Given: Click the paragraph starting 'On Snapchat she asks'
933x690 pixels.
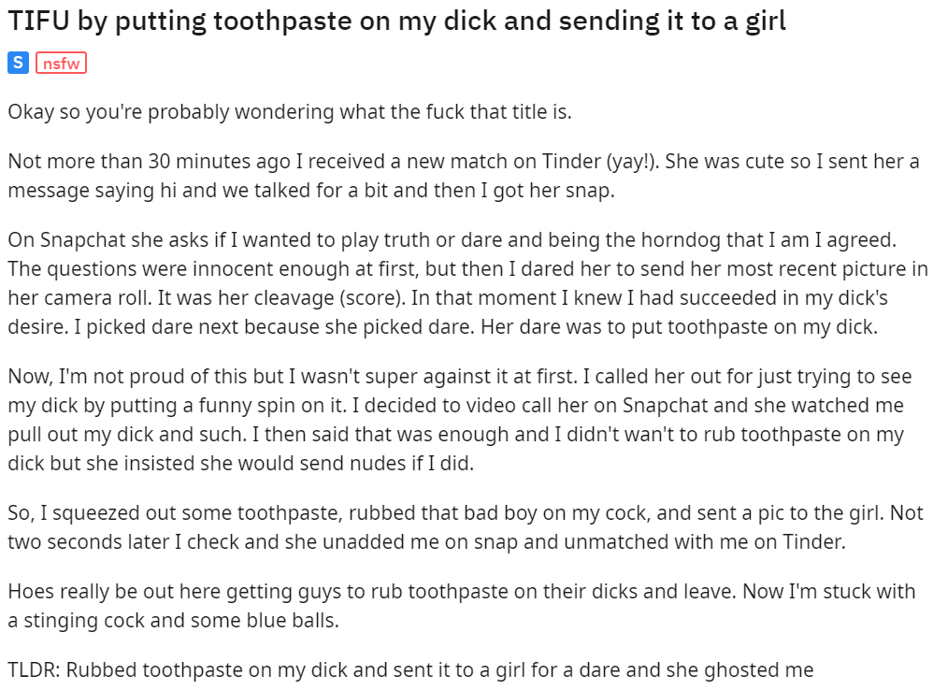Looking at the screenshot, I should tap(467, 283).
